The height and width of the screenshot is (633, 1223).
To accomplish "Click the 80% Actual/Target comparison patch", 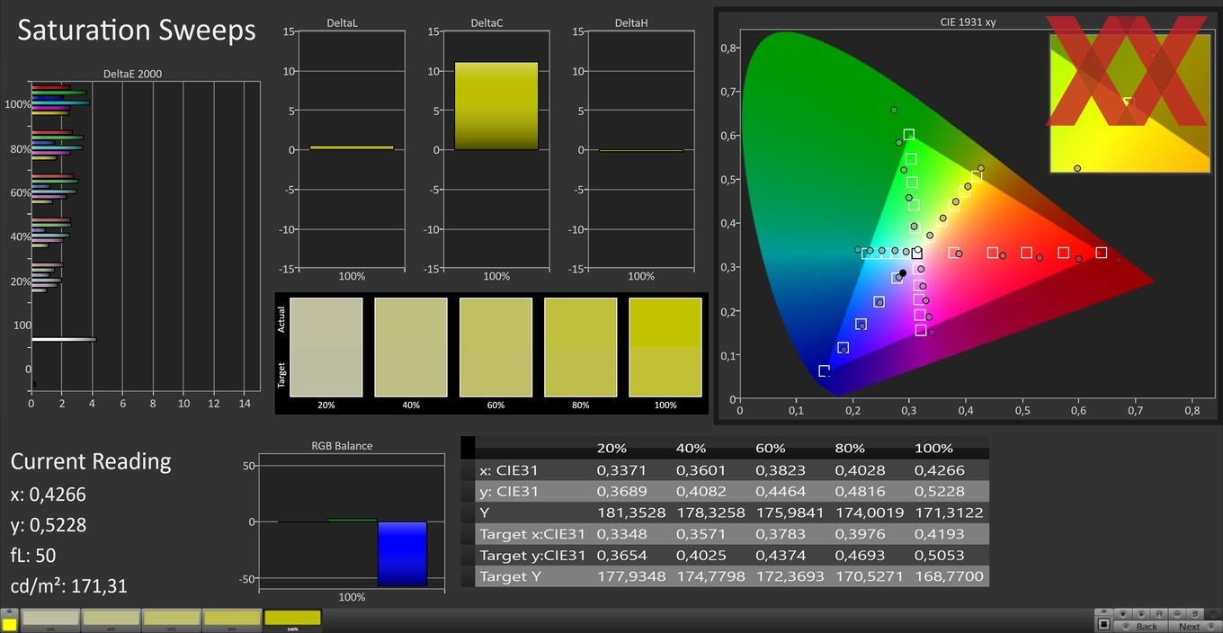I will click(581, 347).
